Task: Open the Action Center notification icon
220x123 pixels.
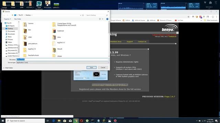Action: coord(216,121)
